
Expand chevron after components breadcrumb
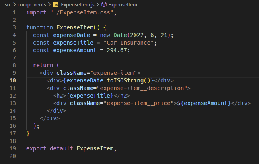point(49,5)
